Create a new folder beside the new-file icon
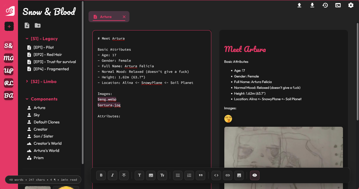This screenshot has width=359, height=189. [x=38, y=25]
